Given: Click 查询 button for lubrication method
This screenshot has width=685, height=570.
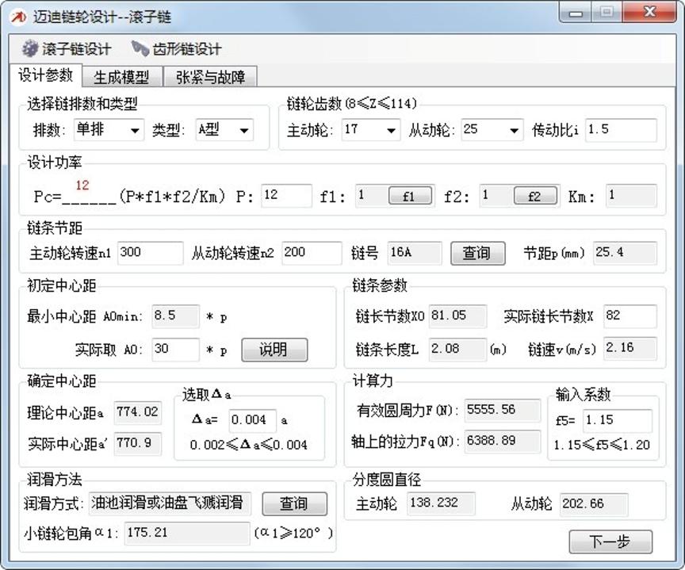Looking at the screenshot, I should 294,503.
